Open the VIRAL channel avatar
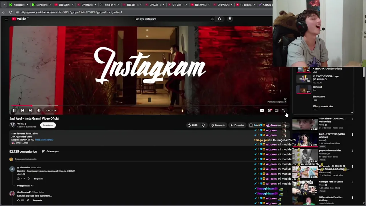This screenshot has width=366, height=206. [x=12, y=125]
